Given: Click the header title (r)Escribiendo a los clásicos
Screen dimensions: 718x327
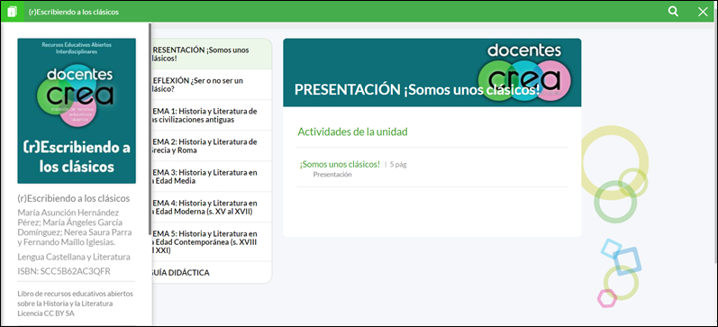Looking at the screenshot, I should click(73, 12).
